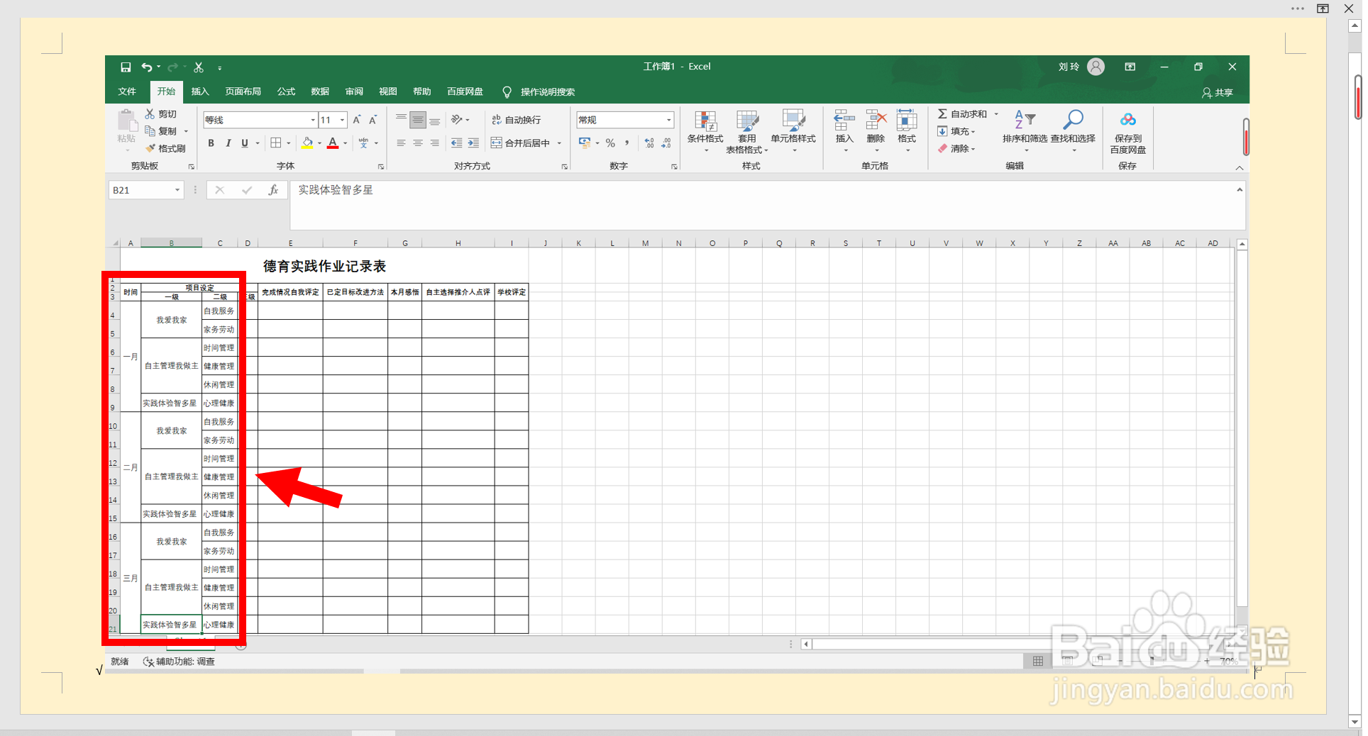Image resolution: width=1368 pixels, height=736 pixels.
Task: Open the number format dropdown (常规)
Action: 668,120
